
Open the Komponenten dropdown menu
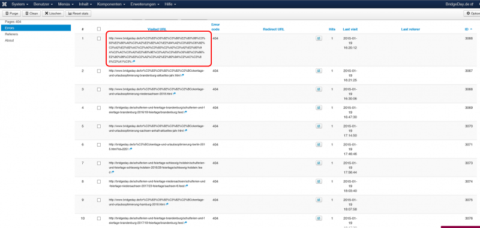[111, 4]
